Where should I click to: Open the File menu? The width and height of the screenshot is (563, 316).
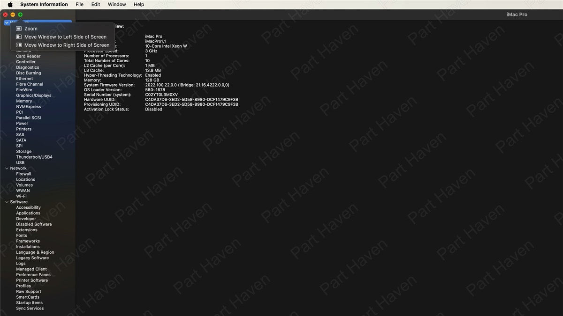pos(80,4)
